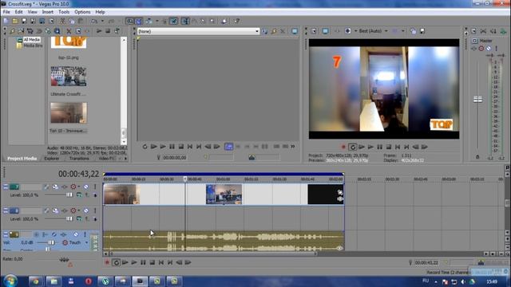Click Stop button under video preview
Image resolution: width=511 pixels, height=287 pixels.
pos(389,147)
